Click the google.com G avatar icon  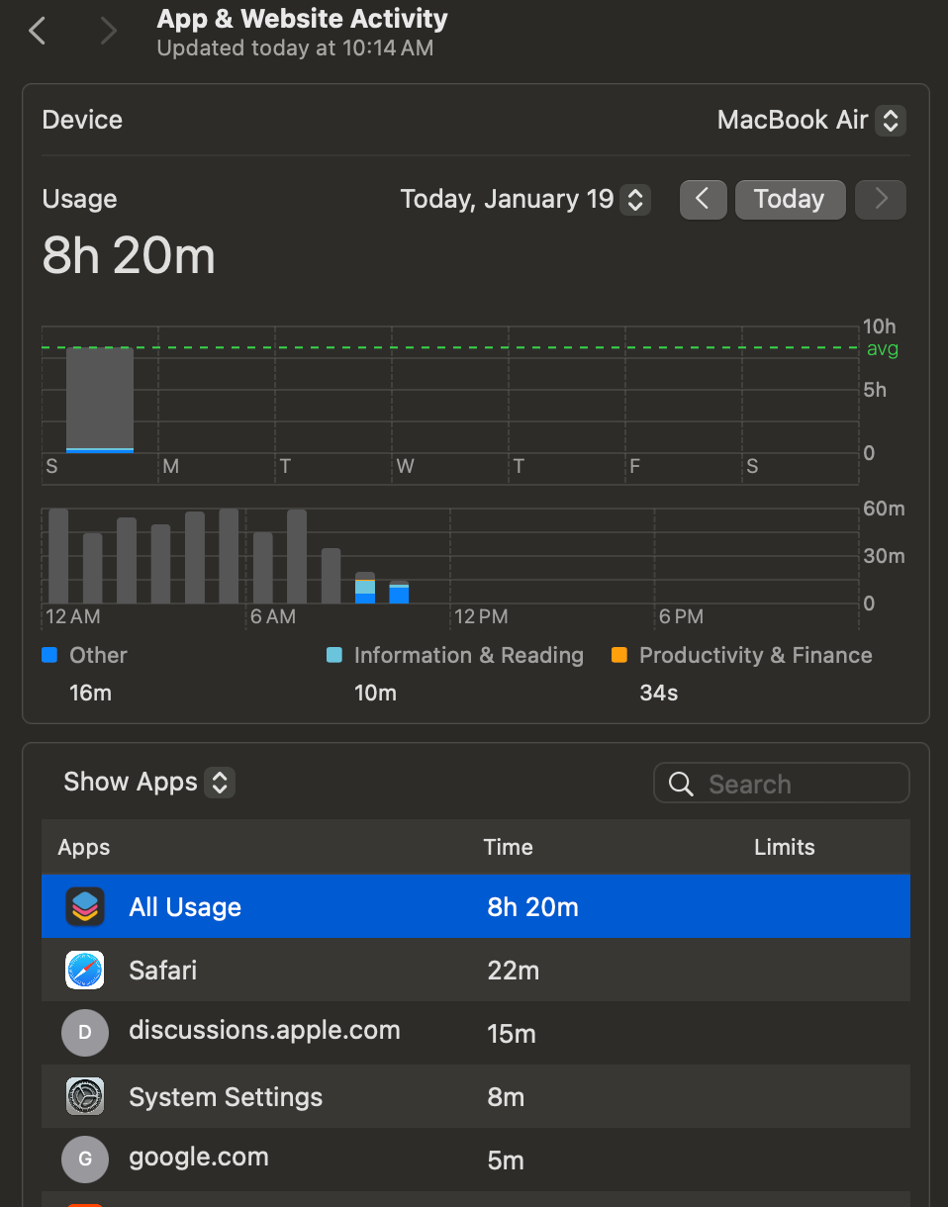click(x=85, y=1160)
